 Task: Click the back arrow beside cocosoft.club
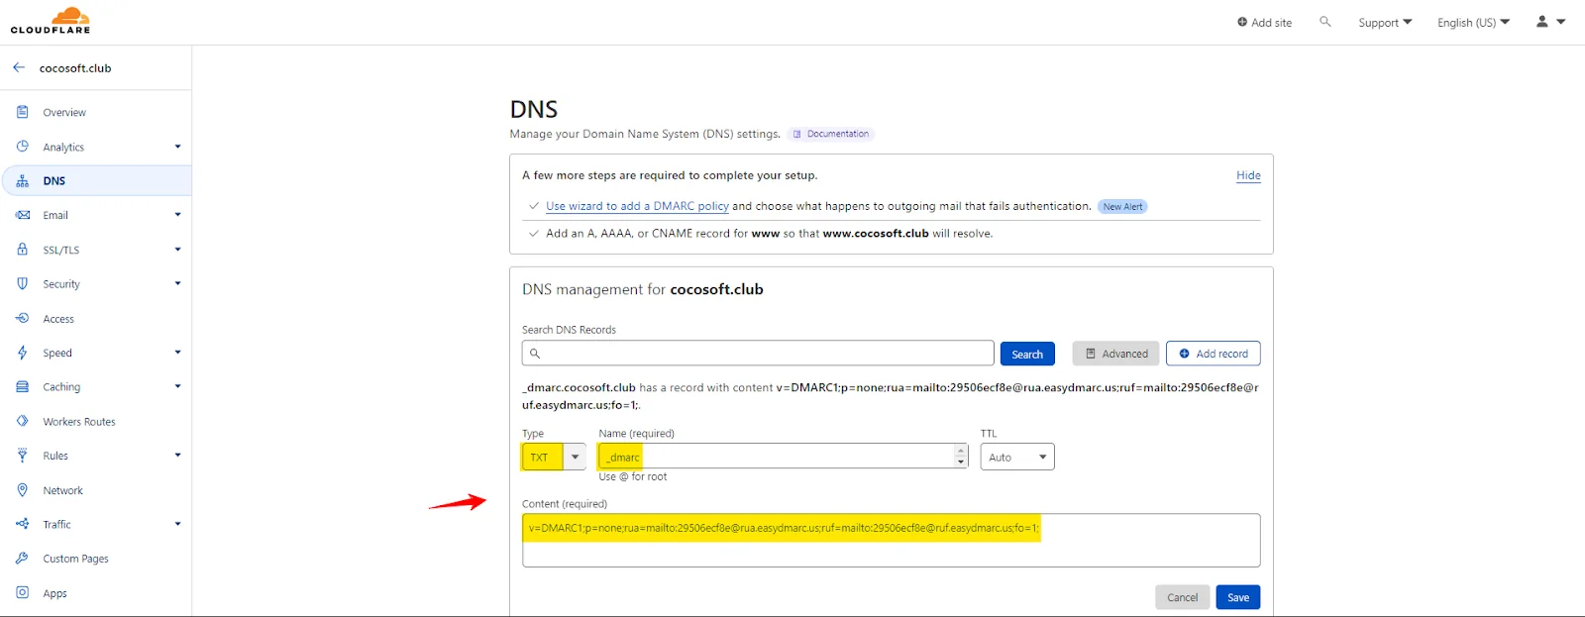click(19, 67)
